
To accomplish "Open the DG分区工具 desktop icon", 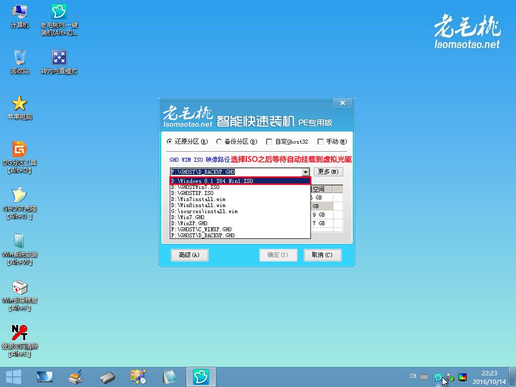I will pos(20,150).
